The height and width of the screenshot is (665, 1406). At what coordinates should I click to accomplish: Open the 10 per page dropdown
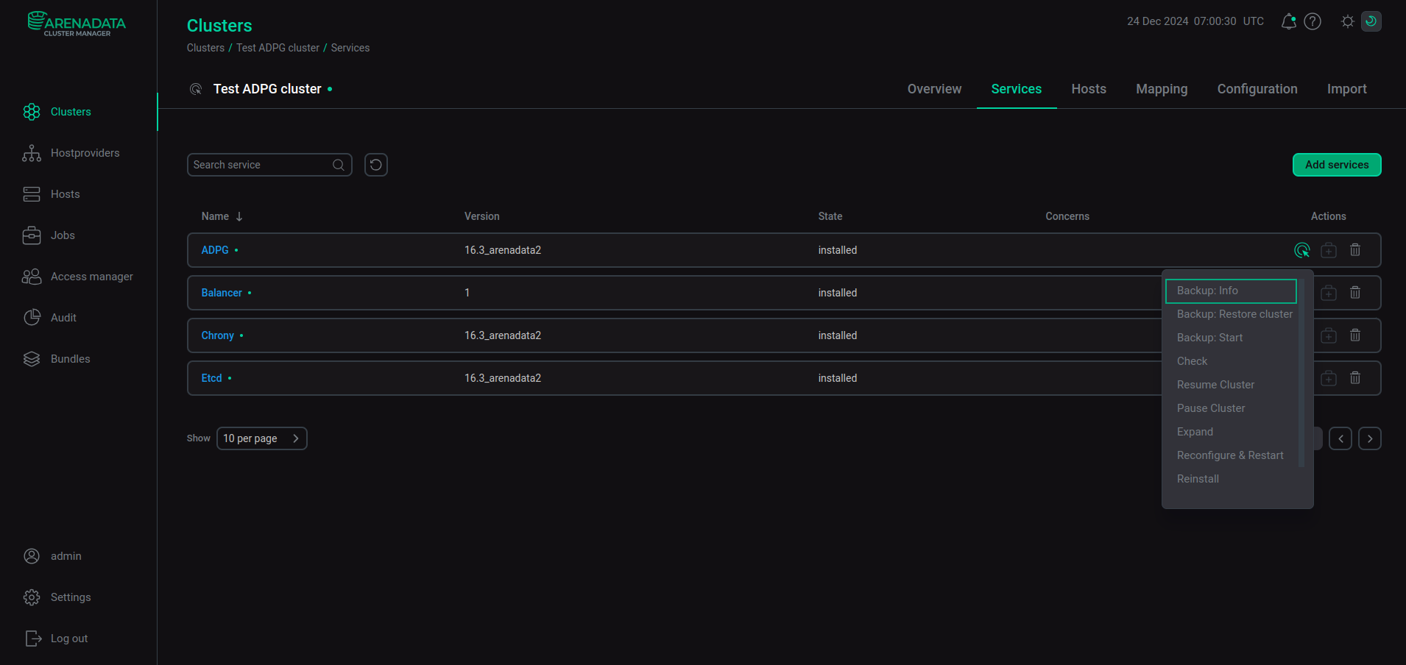coord(262,438)
